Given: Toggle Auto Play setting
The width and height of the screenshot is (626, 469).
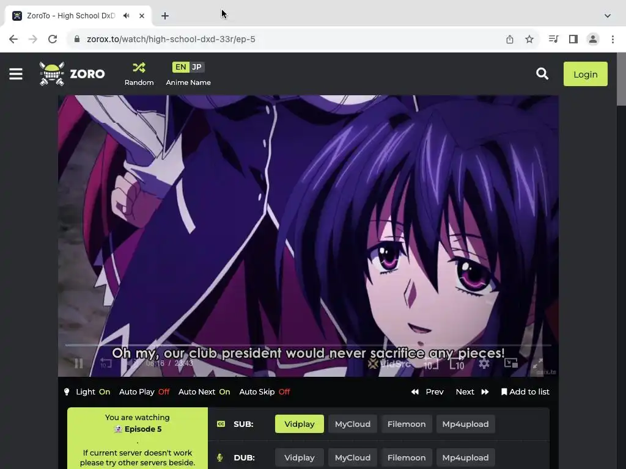Looking at the screenshot, I should pos(144,391).
